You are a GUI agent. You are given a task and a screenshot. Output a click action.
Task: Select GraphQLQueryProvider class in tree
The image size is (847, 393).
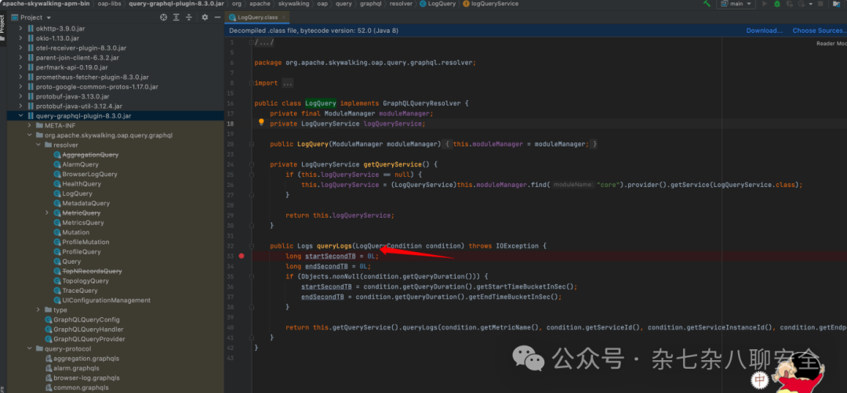click(x=89, y=339)
